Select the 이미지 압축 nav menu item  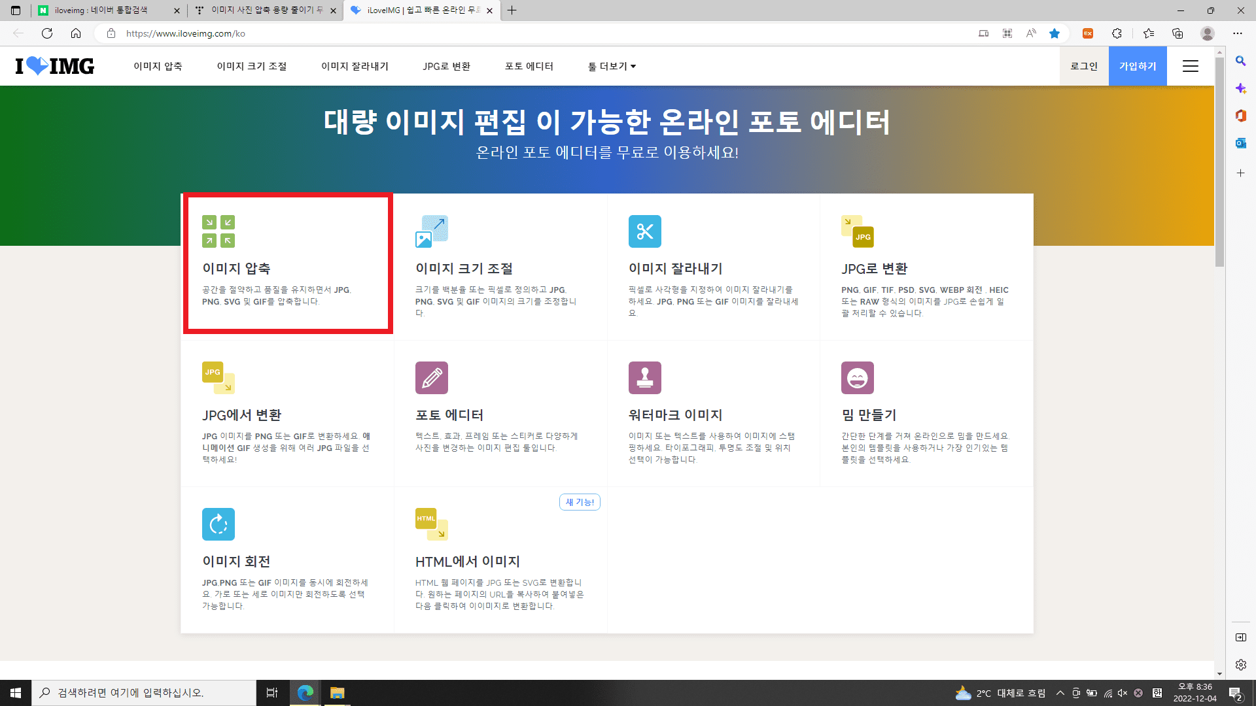coord(158,66)
